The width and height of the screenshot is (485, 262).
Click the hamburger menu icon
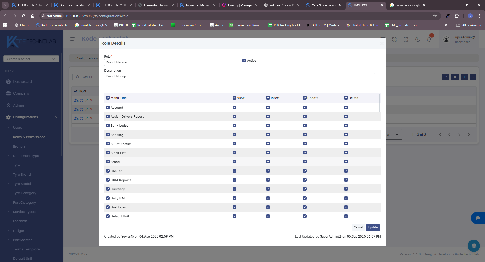click(73, 39)
